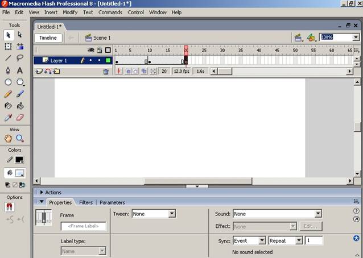This screenshot has height=258, width=363.
Task: Select the Eyedropper tool
Action: (8, 118)
